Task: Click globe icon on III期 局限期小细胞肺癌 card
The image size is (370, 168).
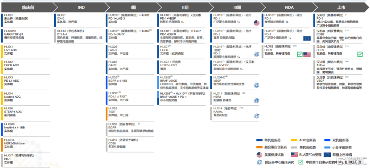Action: 256,54
